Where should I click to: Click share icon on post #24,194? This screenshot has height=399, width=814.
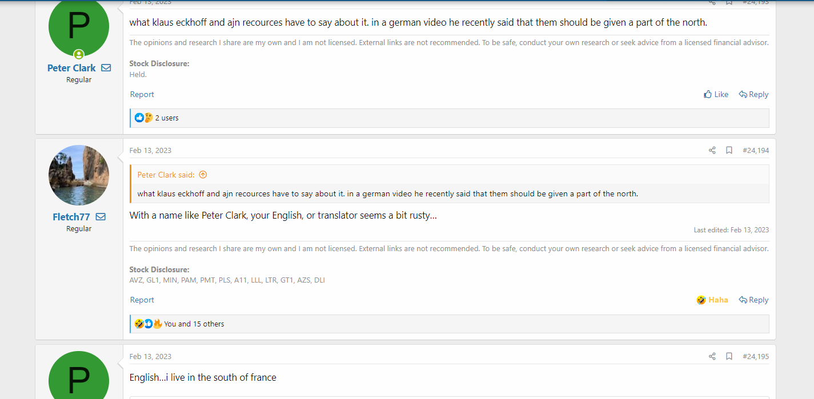click(712, 150)
